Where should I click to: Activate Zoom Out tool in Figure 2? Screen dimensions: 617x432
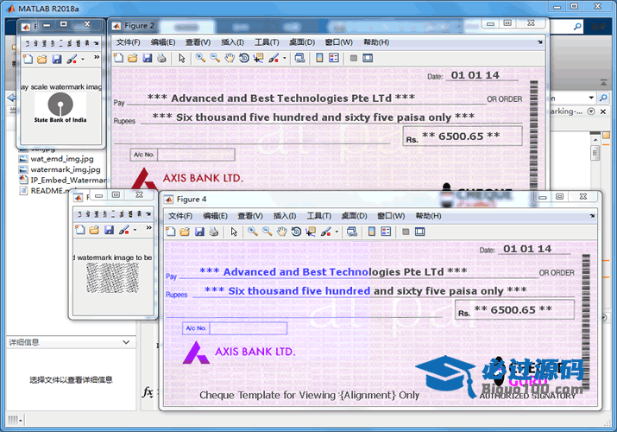(215, 58)
